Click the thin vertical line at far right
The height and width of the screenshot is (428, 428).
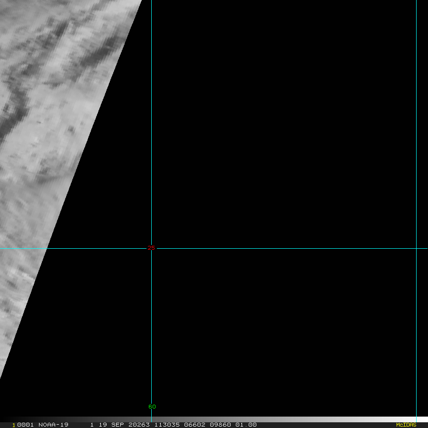point(416,143)
